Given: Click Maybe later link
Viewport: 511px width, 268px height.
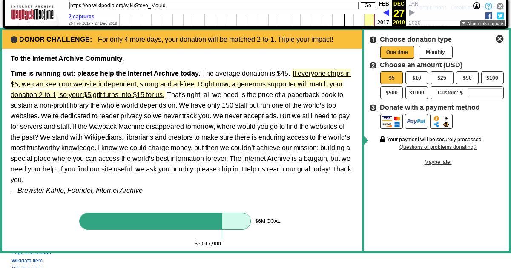Looking at the screenshot, I should click(438, 162).
